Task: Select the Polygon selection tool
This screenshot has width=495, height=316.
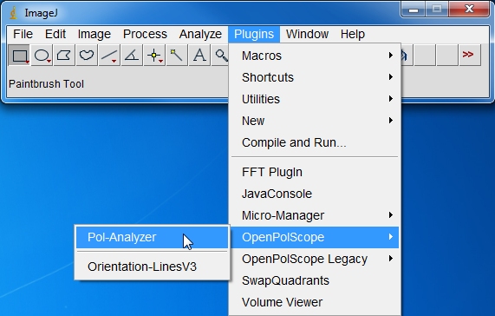Action: coord(64,56)
